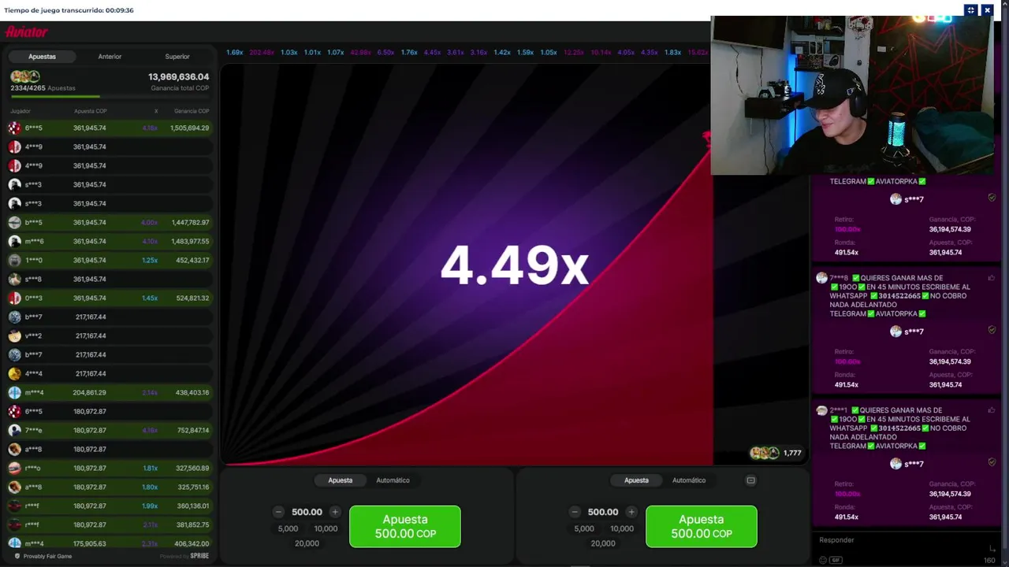Click the total winnings 13,969,636.04
This screenshot has height=567, width=1009.
click(178, 77)
